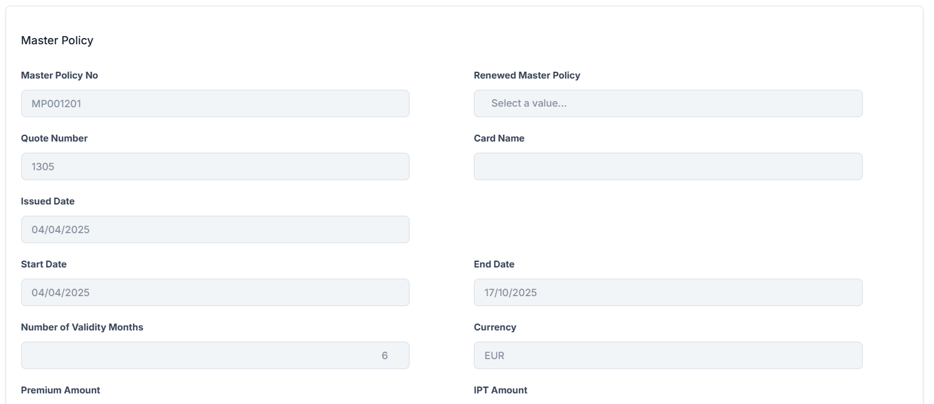Click the Currency label text
Image resolution: width=934 pixels, height=404 pixels.
tap(494, 327)
